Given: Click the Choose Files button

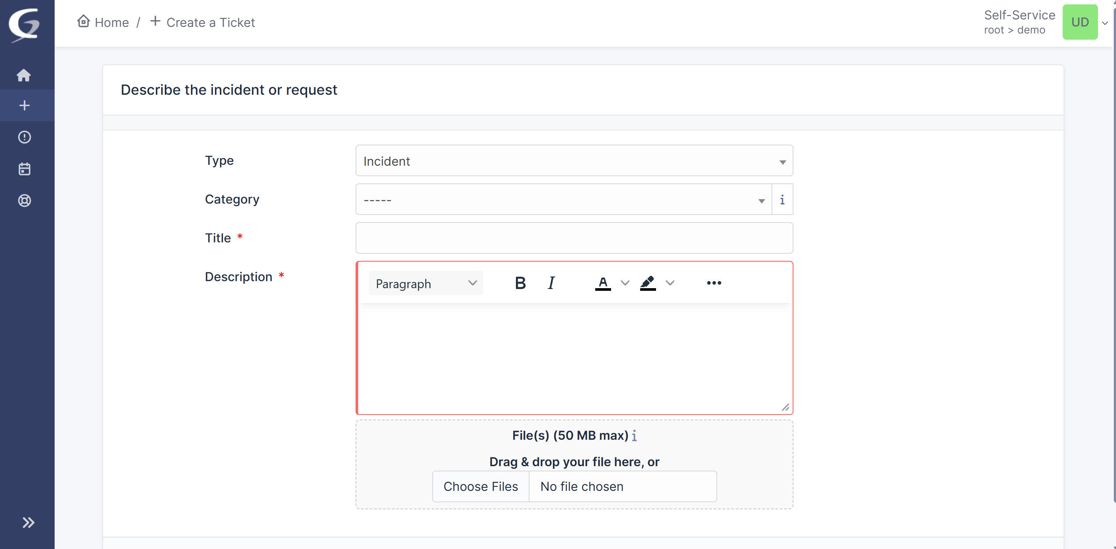Looking at the screenshot, I should pyautogui.click(x=480, y=487).
